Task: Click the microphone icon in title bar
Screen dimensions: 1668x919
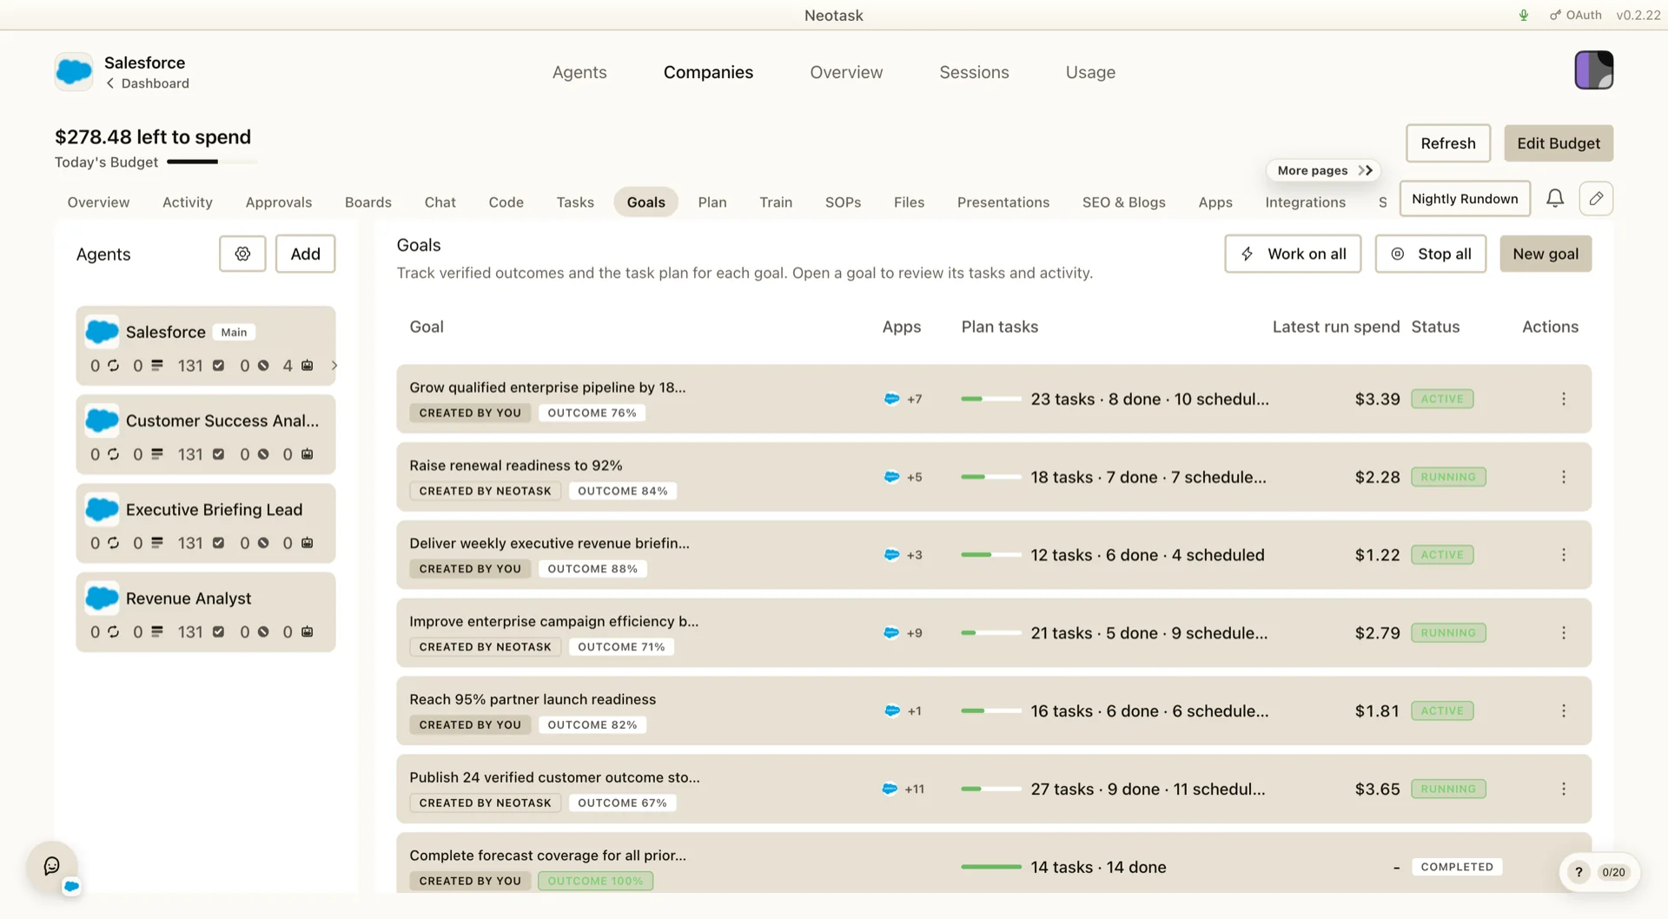Action: [x=1524, y=16]
